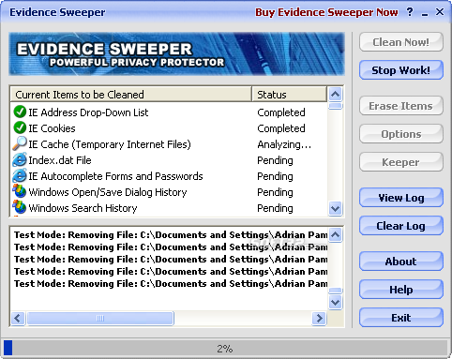452x359 pixels.
Task: Click the Current Items to be Cleaned column header
Action: (131, 95)
